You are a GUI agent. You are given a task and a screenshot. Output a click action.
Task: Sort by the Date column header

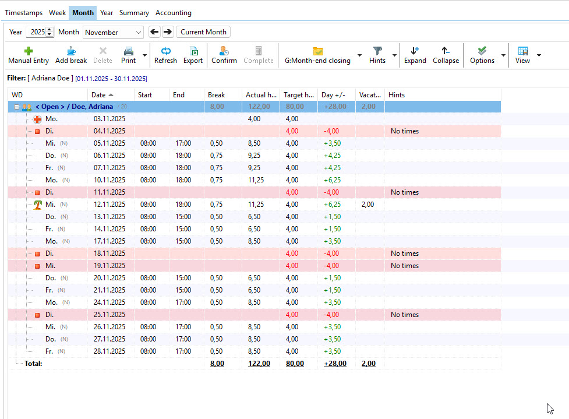click(x=103, y=94)
